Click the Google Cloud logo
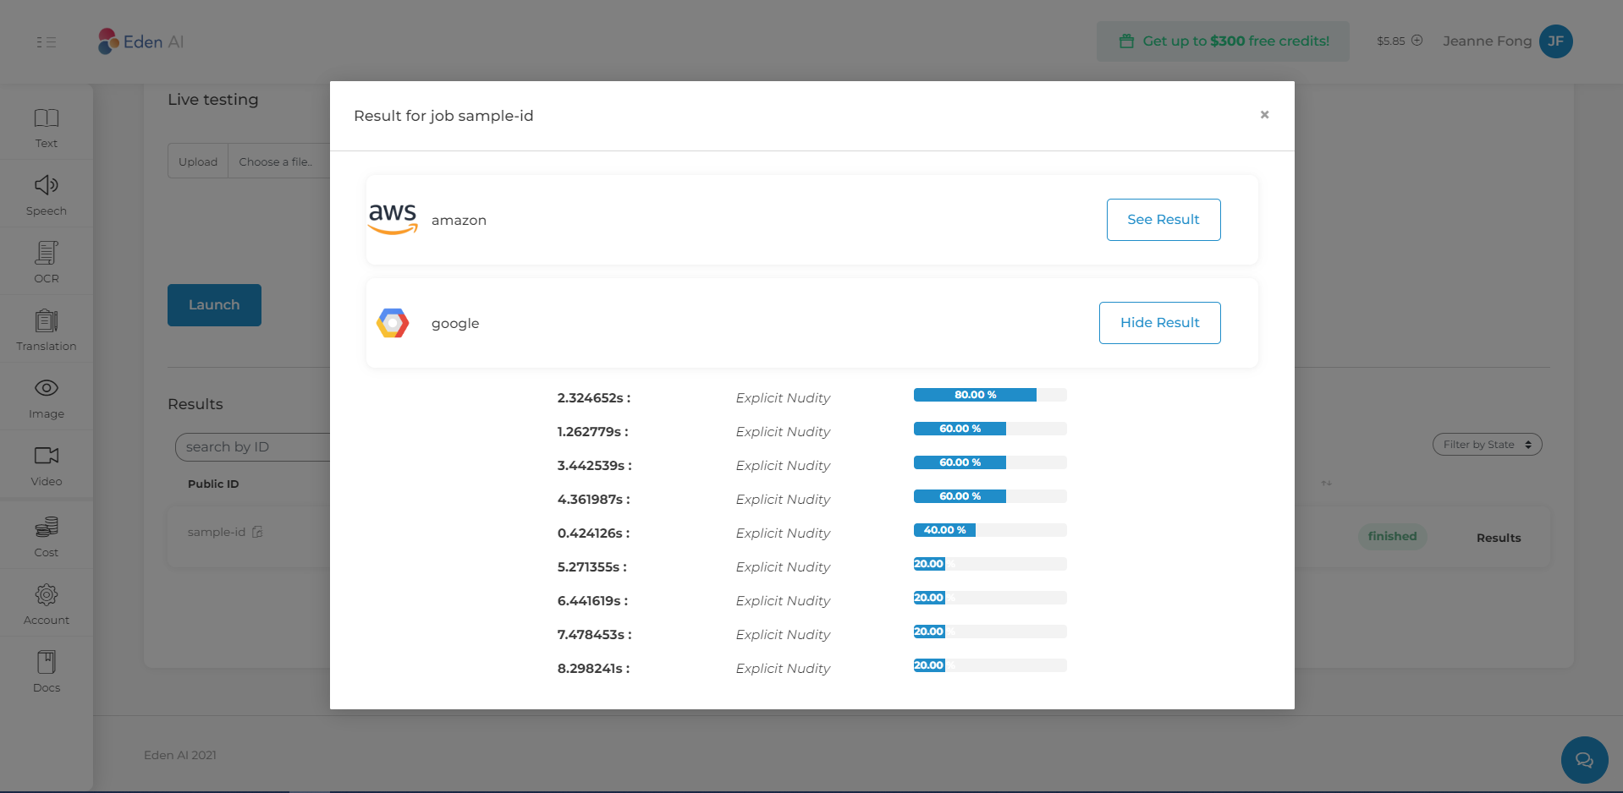This screenshot has height=793, width=1623. (393, 323)
